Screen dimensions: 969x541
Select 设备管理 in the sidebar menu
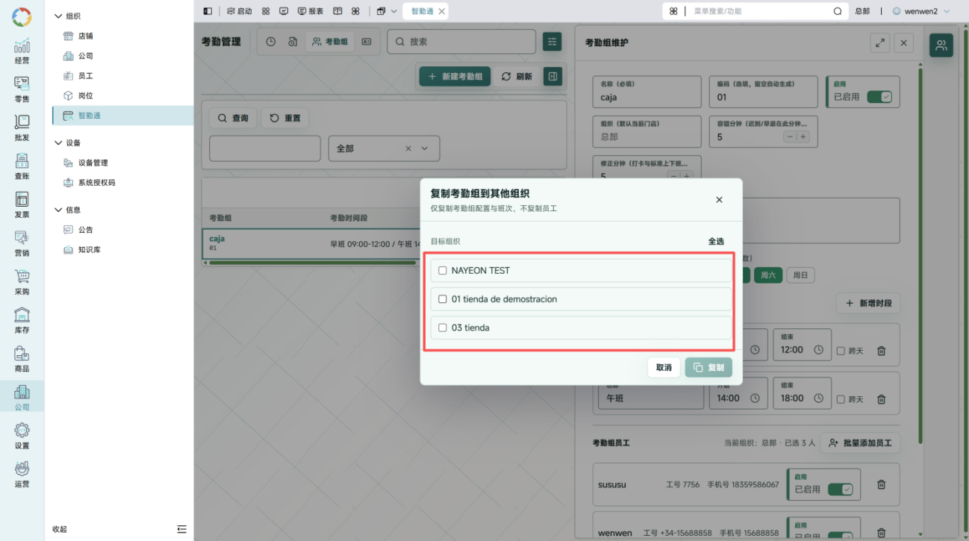point(93,163)
